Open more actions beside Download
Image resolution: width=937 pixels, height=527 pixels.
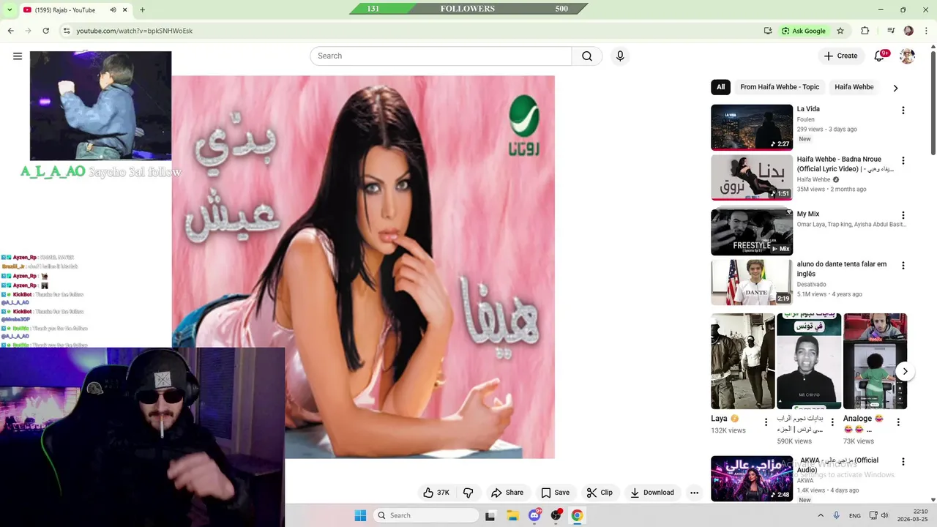(x=694, y=493)
